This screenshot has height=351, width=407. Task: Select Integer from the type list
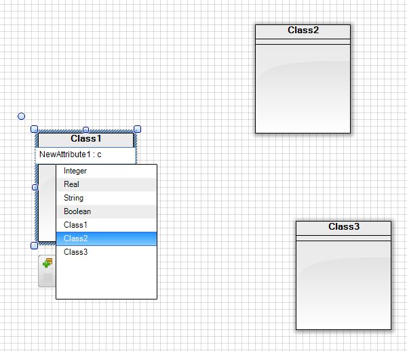[106, 171]
